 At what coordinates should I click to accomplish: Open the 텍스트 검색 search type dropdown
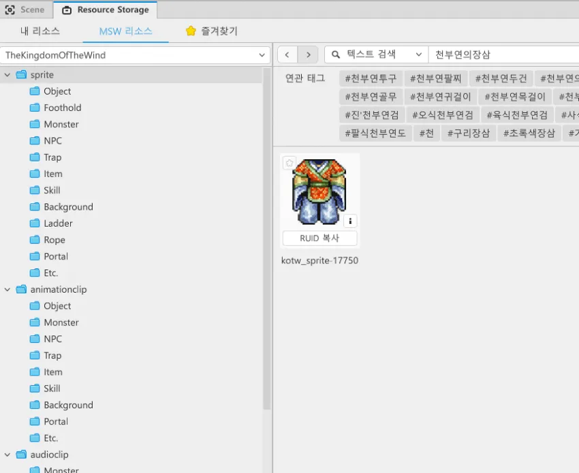point(376,54)
